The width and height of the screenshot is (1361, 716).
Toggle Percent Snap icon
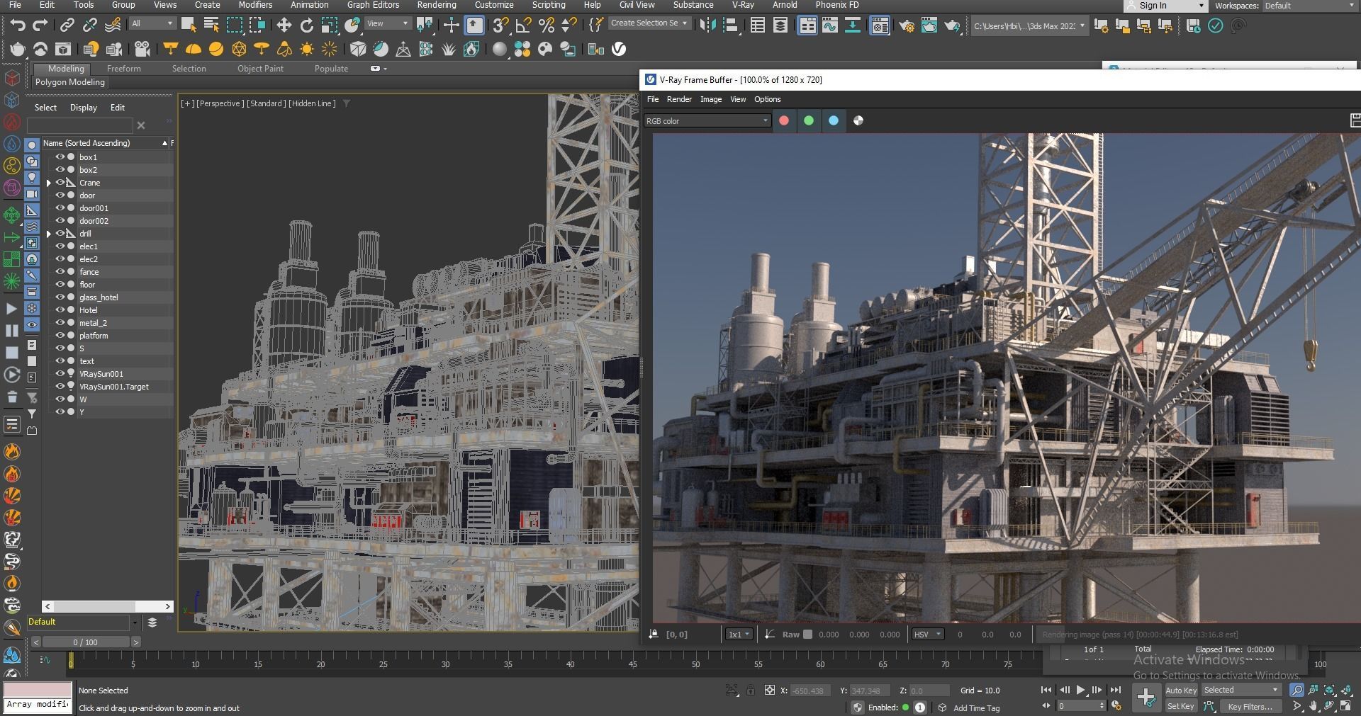(x=546, y=25)
